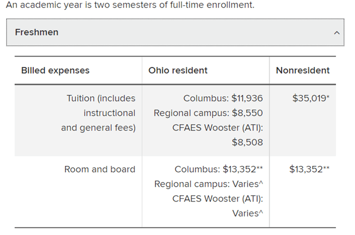
Task: Select the Billed expenses column header
Action: 55,70
